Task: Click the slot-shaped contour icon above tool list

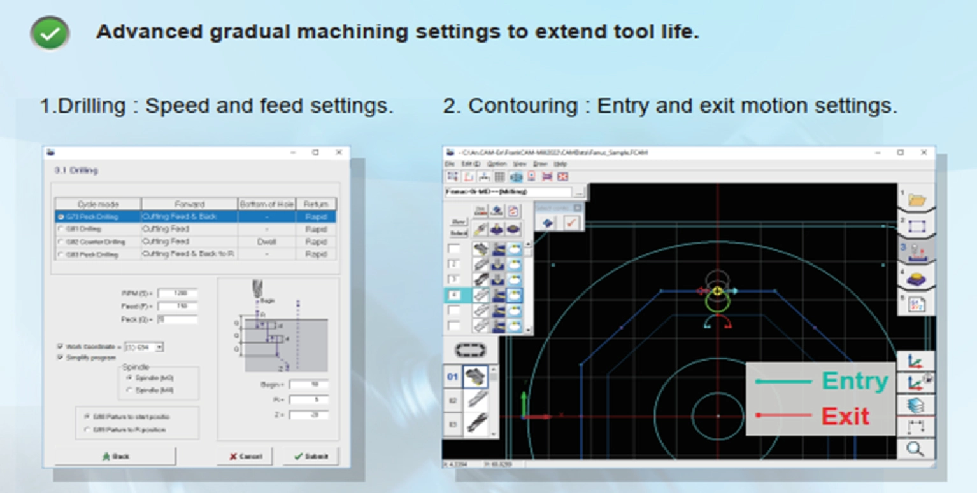Action: tap(470, 351)
